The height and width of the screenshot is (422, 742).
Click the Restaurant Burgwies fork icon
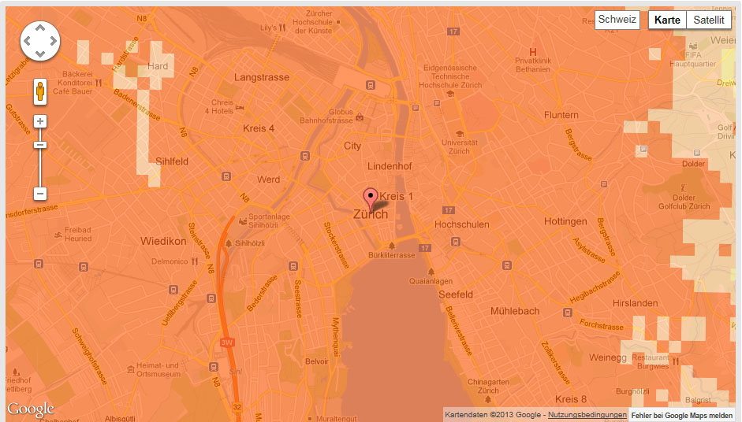pyautogui.click(x=675, y=361)
